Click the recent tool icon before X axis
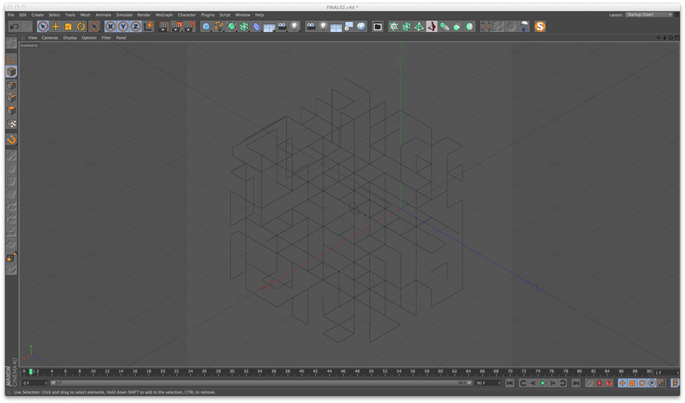Image resolution: width=685 pixels, height=403 pixels. (94, 27)
